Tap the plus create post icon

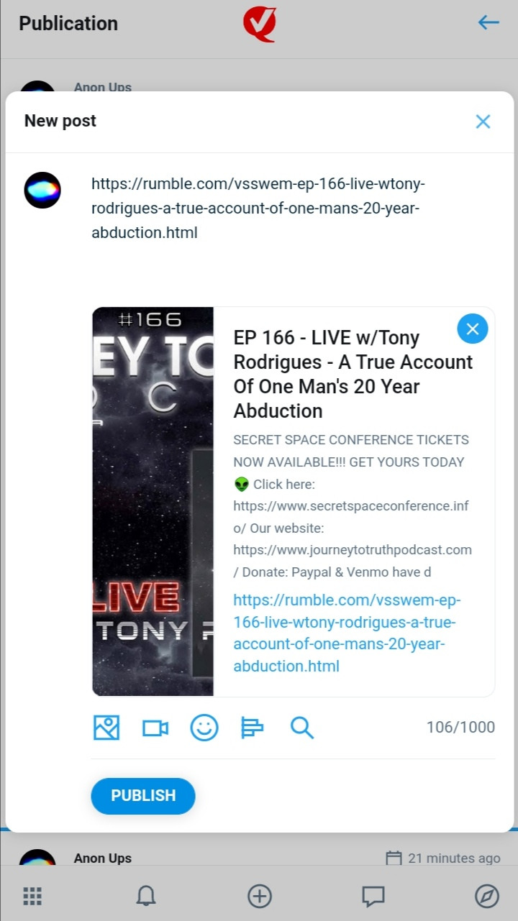[260, 896]
